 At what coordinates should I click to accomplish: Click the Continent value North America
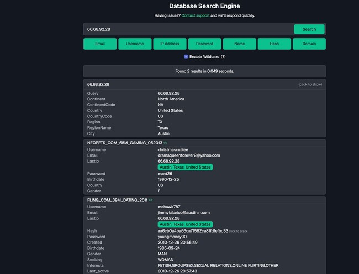[x=171, y=99]
